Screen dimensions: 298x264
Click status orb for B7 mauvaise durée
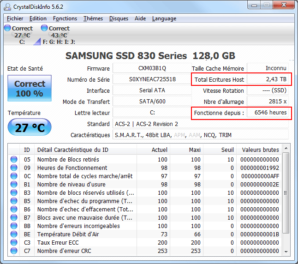(14, 217)
